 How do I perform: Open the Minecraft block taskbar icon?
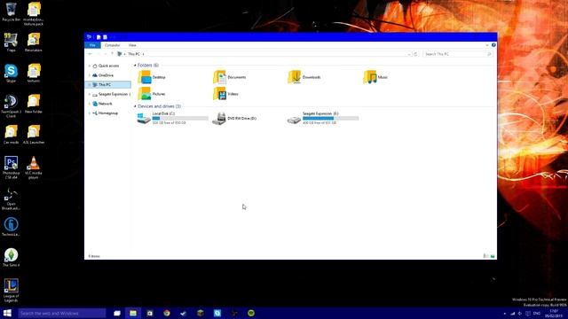[201, 313]
